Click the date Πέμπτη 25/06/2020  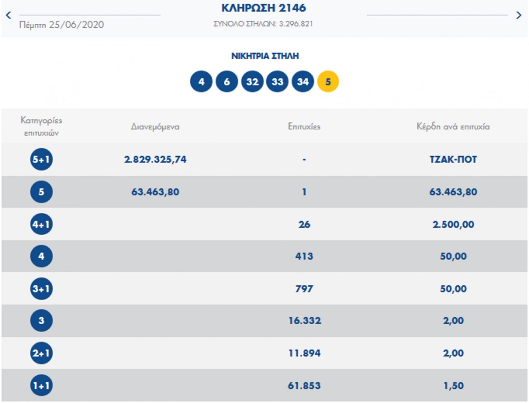click(x=62, y=25)
